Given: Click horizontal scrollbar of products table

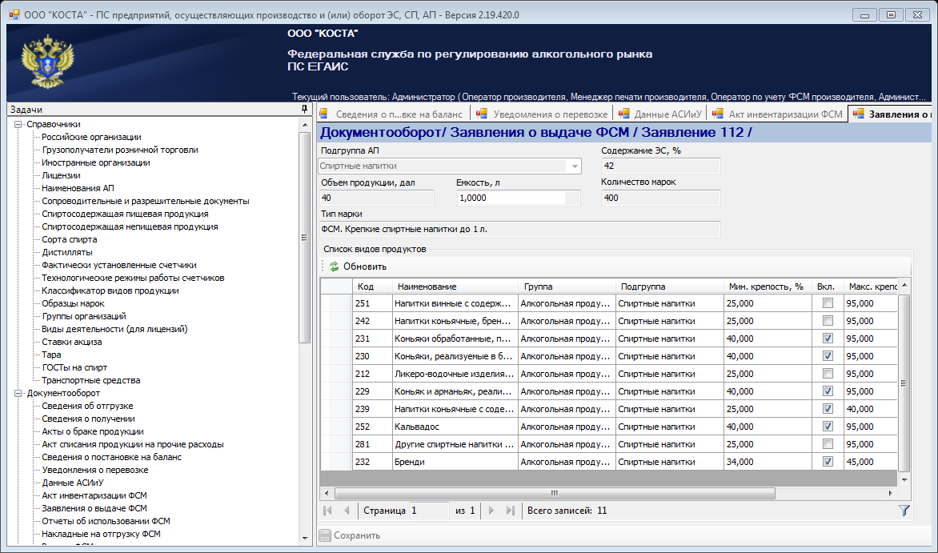Looking at the screenshot, I should coord(555,493).
